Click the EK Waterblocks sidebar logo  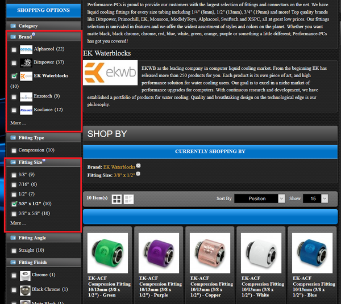coord(26,76)
